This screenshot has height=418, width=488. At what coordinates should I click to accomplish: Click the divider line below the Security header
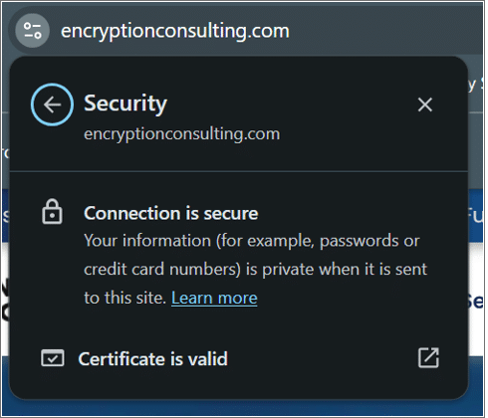click(239, 171)
